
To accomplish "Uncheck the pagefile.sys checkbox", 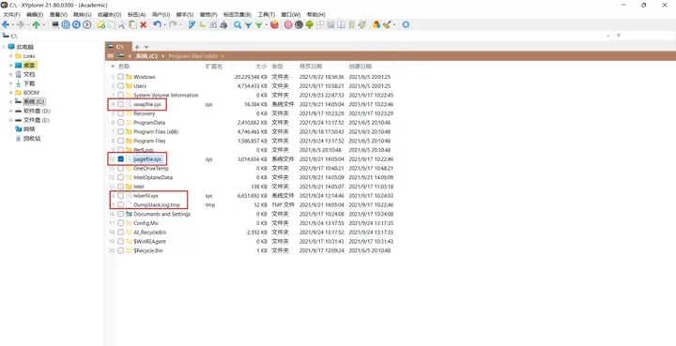I will tap(121, 159).
